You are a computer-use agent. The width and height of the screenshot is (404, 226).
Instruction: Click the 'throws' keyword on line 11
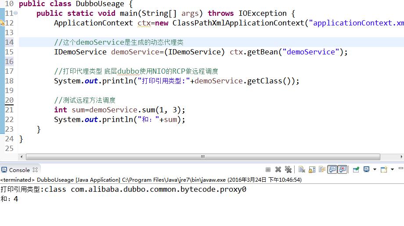tap(220, 13)
